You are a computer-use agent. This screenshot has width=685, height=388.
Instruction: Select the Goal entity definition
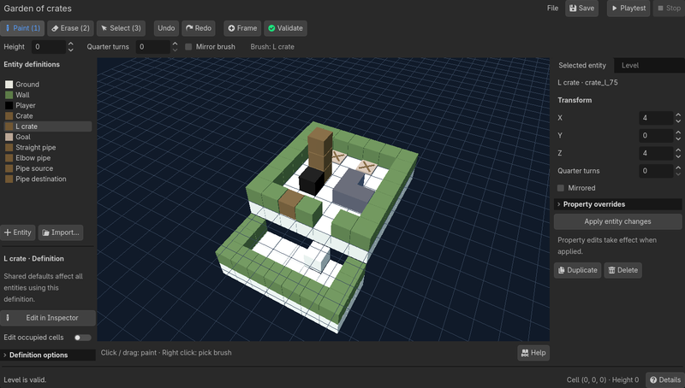pyautogui.click(x=48, y=137)
